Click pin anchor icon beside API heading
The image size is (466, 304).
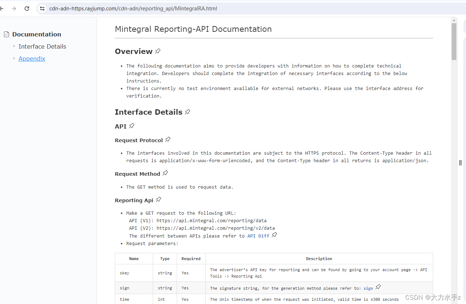point(132,126)
